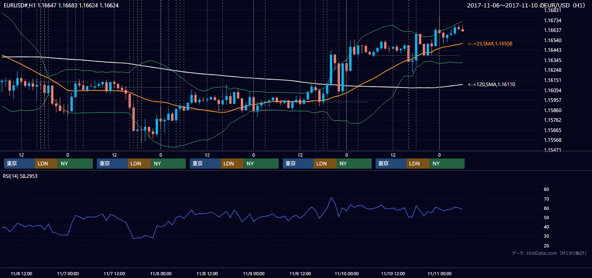Click RSI scale value 70
The height and width of the screenshot is (278, 592).
tap(546, 199)
